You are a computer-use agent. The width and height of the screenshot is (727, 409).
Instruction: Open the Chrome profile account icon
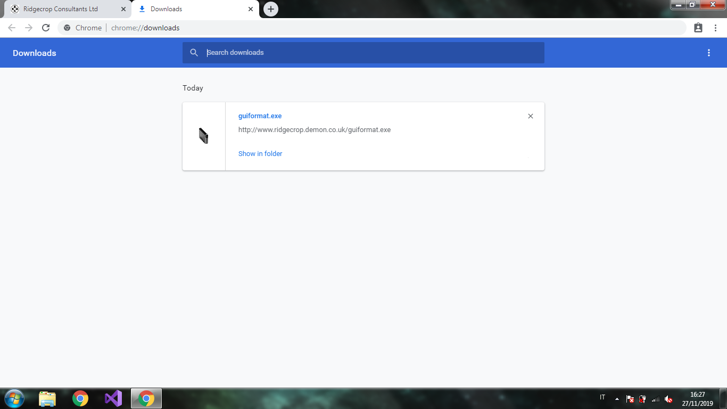pyautogui.click(x=698, y=28)
